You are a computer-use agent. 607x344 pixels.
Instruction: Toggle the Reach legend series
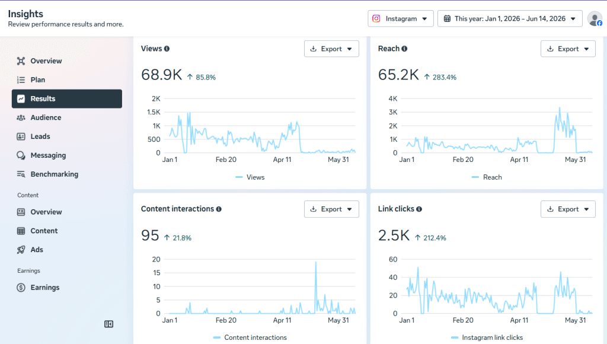(x=487, y=177)
